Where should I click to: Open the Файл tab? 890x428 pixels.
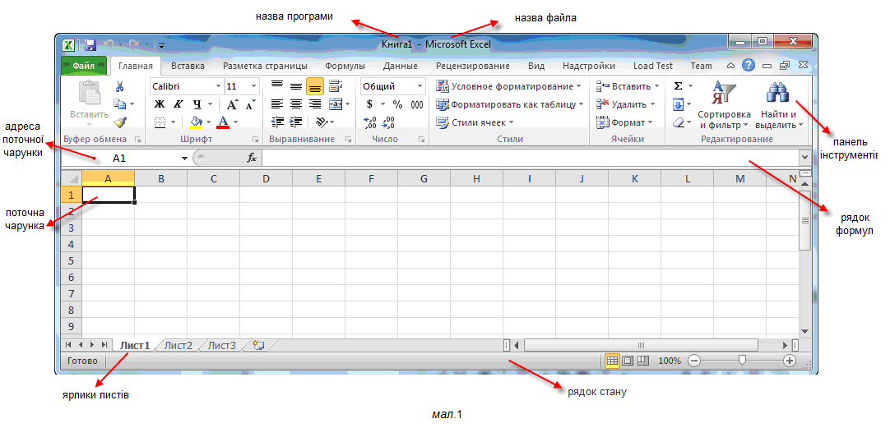pos(84,66)
